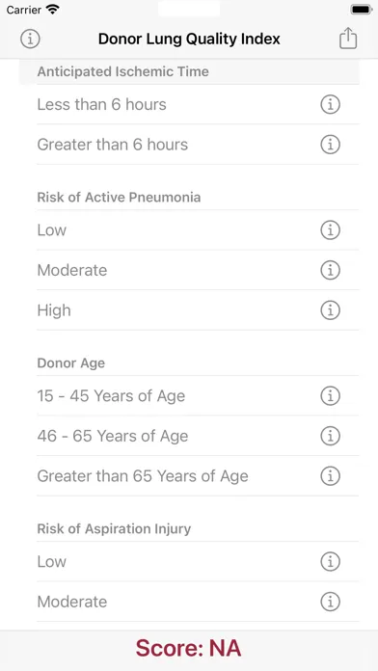The image size is (378, 671).
Task: Select Greater than 65 Years of Age
Action: [x=198, y=476]
